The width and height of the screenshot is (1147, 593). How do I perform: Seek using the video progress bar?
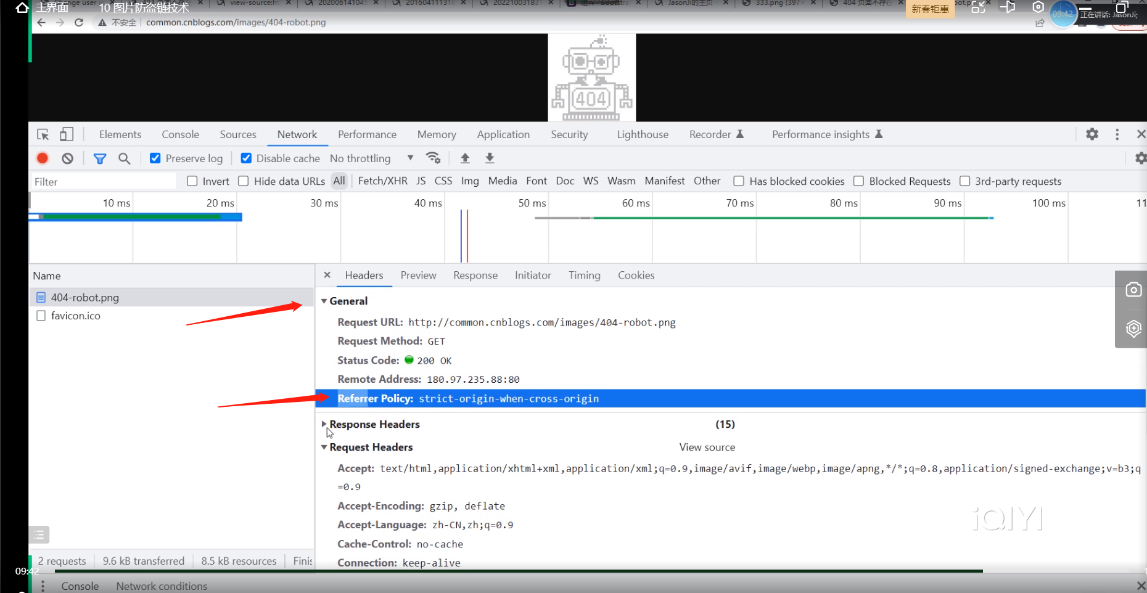coord(519,571)
